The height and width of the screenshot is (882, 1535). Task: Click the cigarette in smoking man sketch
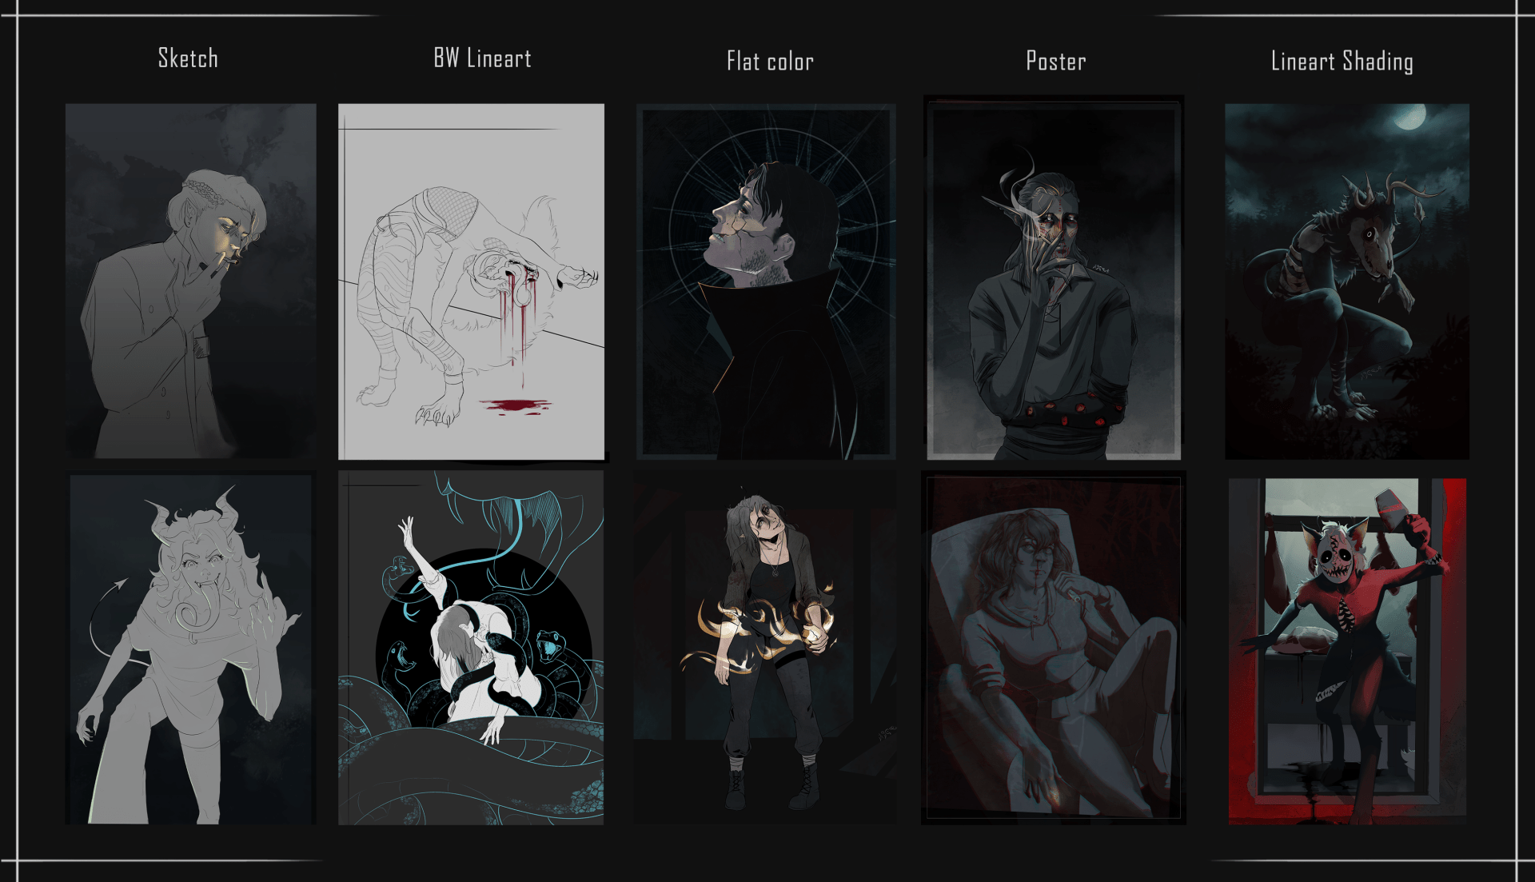point(225,261)
